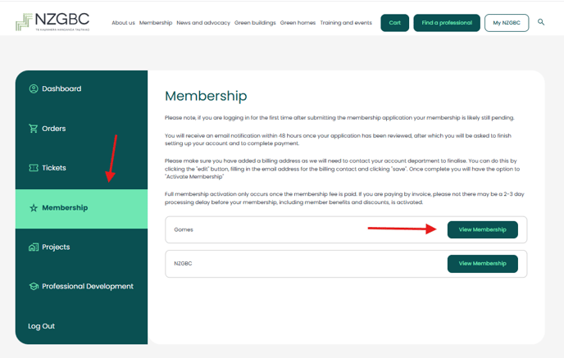
Task: Open the My NZGBC button
Action: point(506,23)
